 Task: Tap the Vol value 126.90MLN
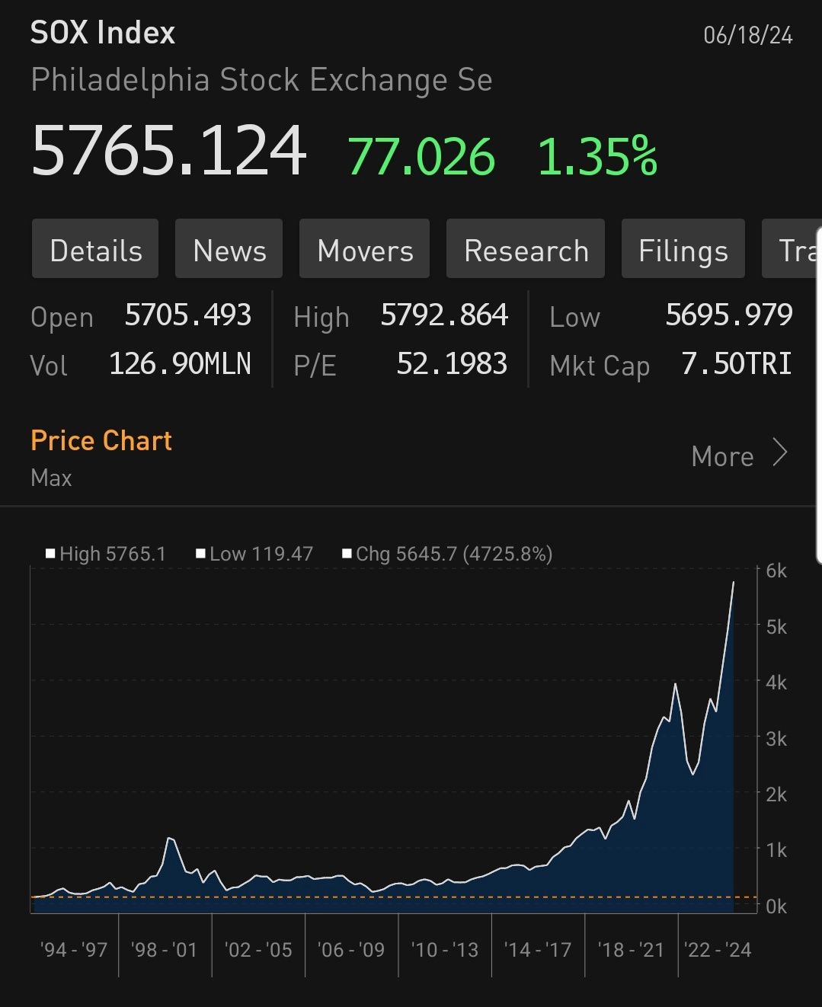pos(180,363)
